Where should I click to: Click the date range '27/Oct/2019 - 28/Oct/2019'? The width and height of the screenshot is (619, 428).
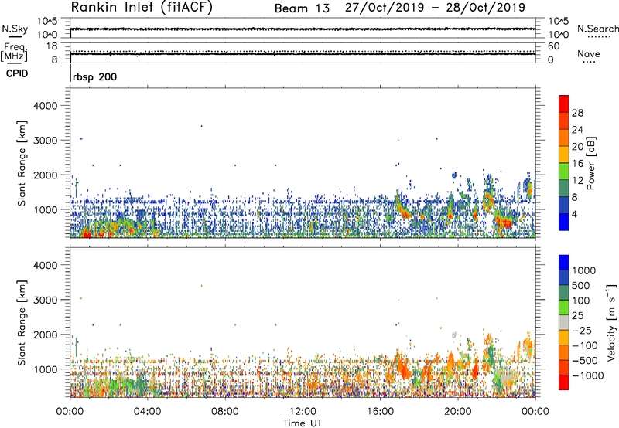click(x=435, y=8)
